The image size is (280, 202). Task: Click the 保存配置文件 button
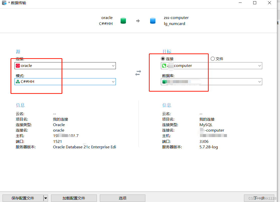pyautogui.click(x=23, y=198)
